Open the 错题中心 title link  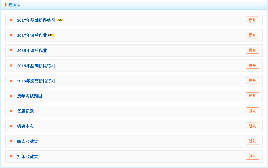coord(25,126)
